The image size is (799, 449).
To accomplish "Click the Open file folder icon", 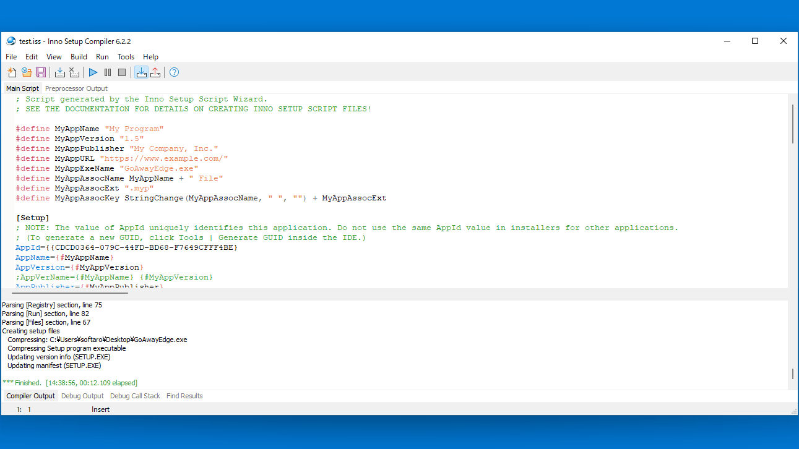I will pos(27,72).
